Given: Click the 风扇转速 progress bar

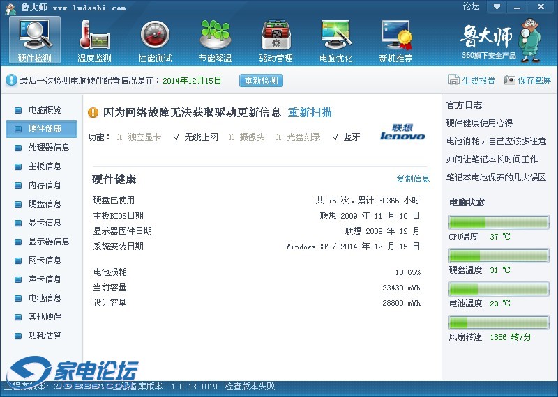Looking at the screenshot, I should 499,322.
